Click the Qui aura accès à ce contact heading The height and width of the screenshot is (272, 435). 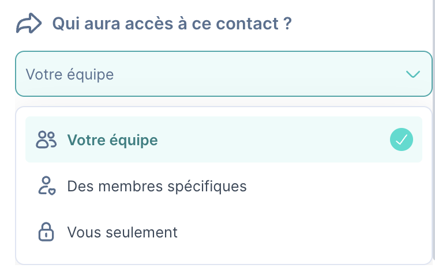tap(172, 24)
